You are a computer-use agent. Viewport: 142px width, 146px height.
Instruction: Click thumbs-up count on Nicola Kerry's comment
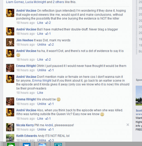tap(51, 130)
